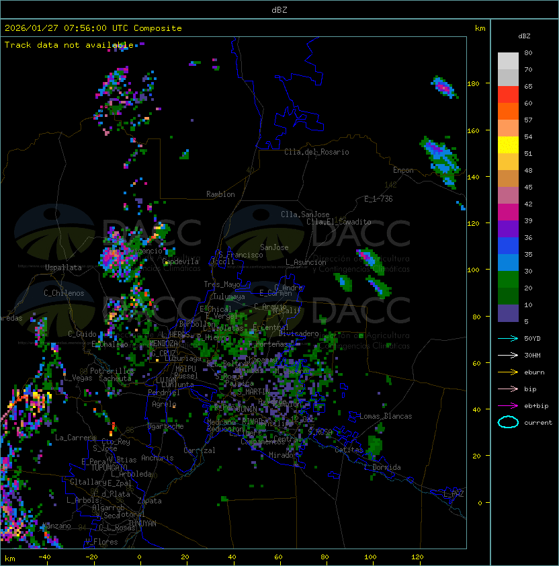
Task: Select the Clla.del_Rosario map label
Action: [x=316, y=152]
